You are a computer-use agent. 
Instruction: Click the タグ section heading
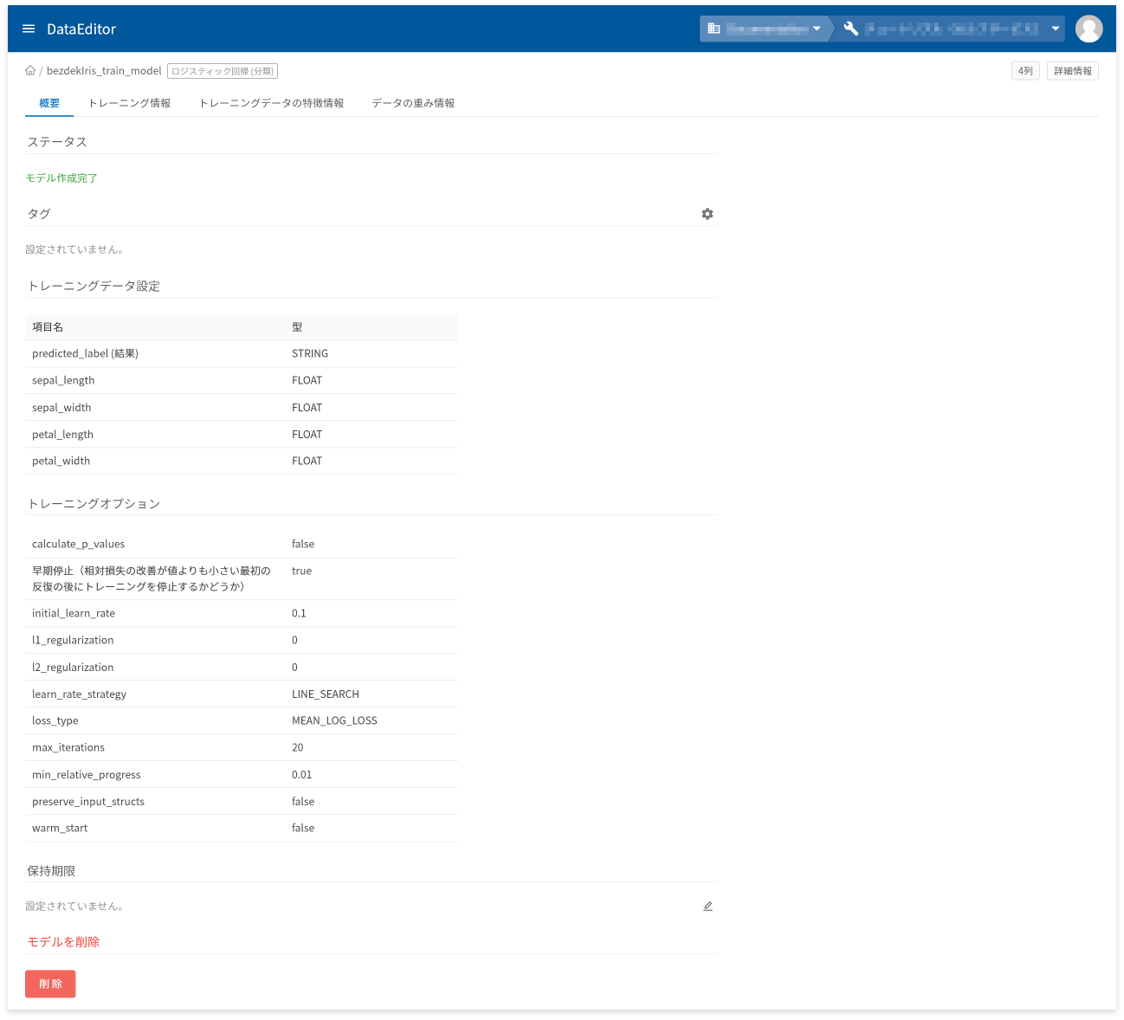[39, 214]
